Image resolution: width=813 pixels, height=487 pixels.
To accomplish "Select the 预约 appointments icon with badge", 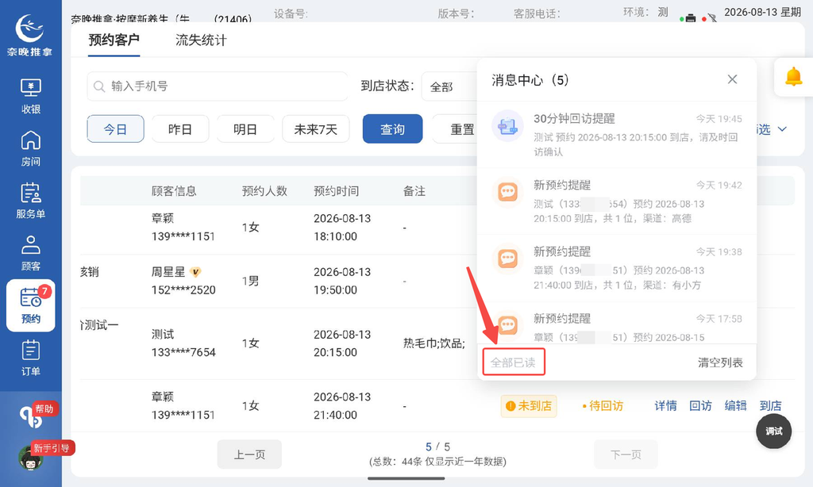I will [x=31, y=305].
